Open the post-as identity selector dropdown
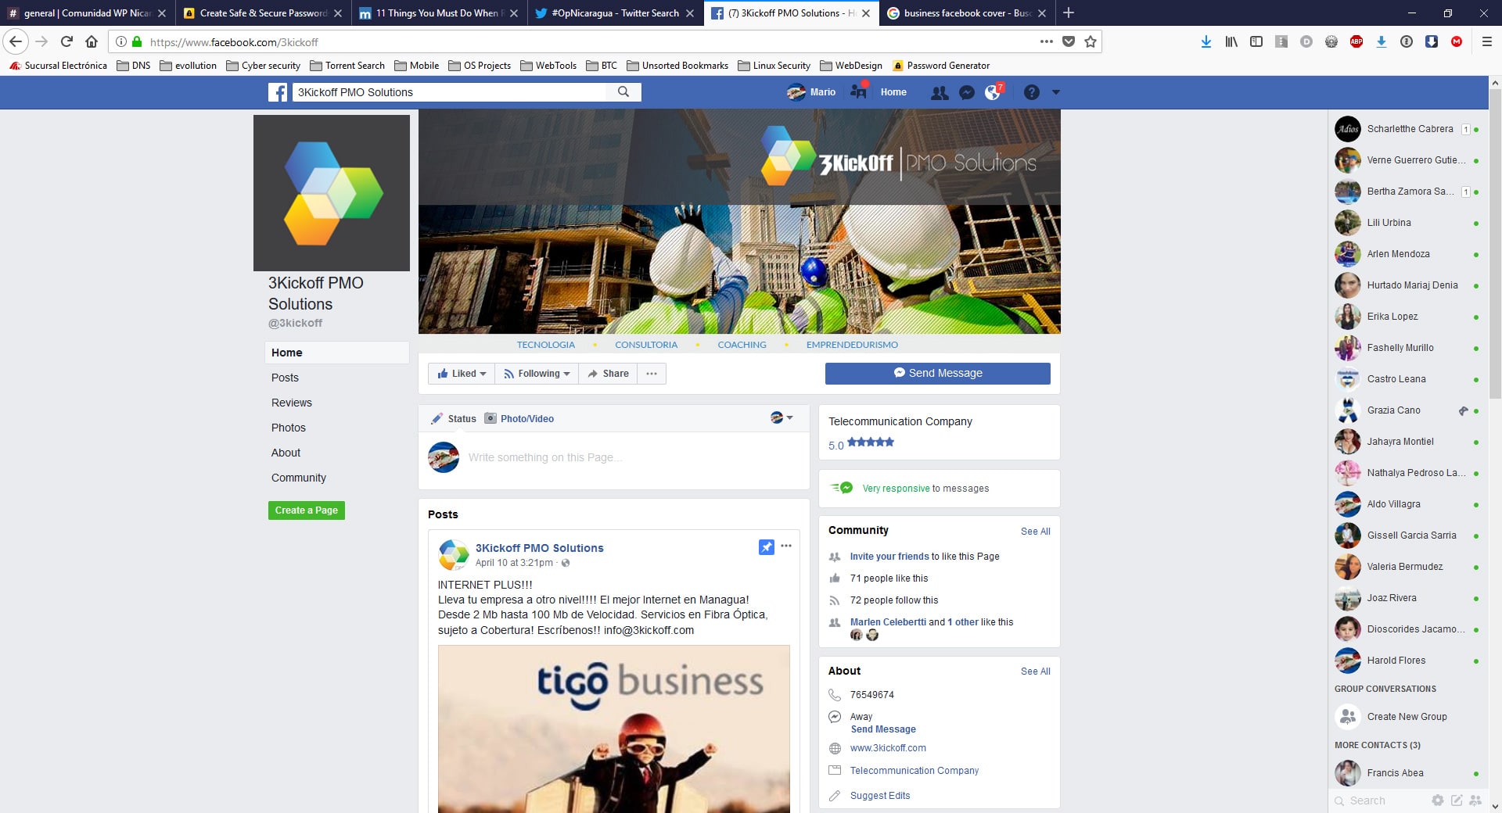 coord(782,417)
